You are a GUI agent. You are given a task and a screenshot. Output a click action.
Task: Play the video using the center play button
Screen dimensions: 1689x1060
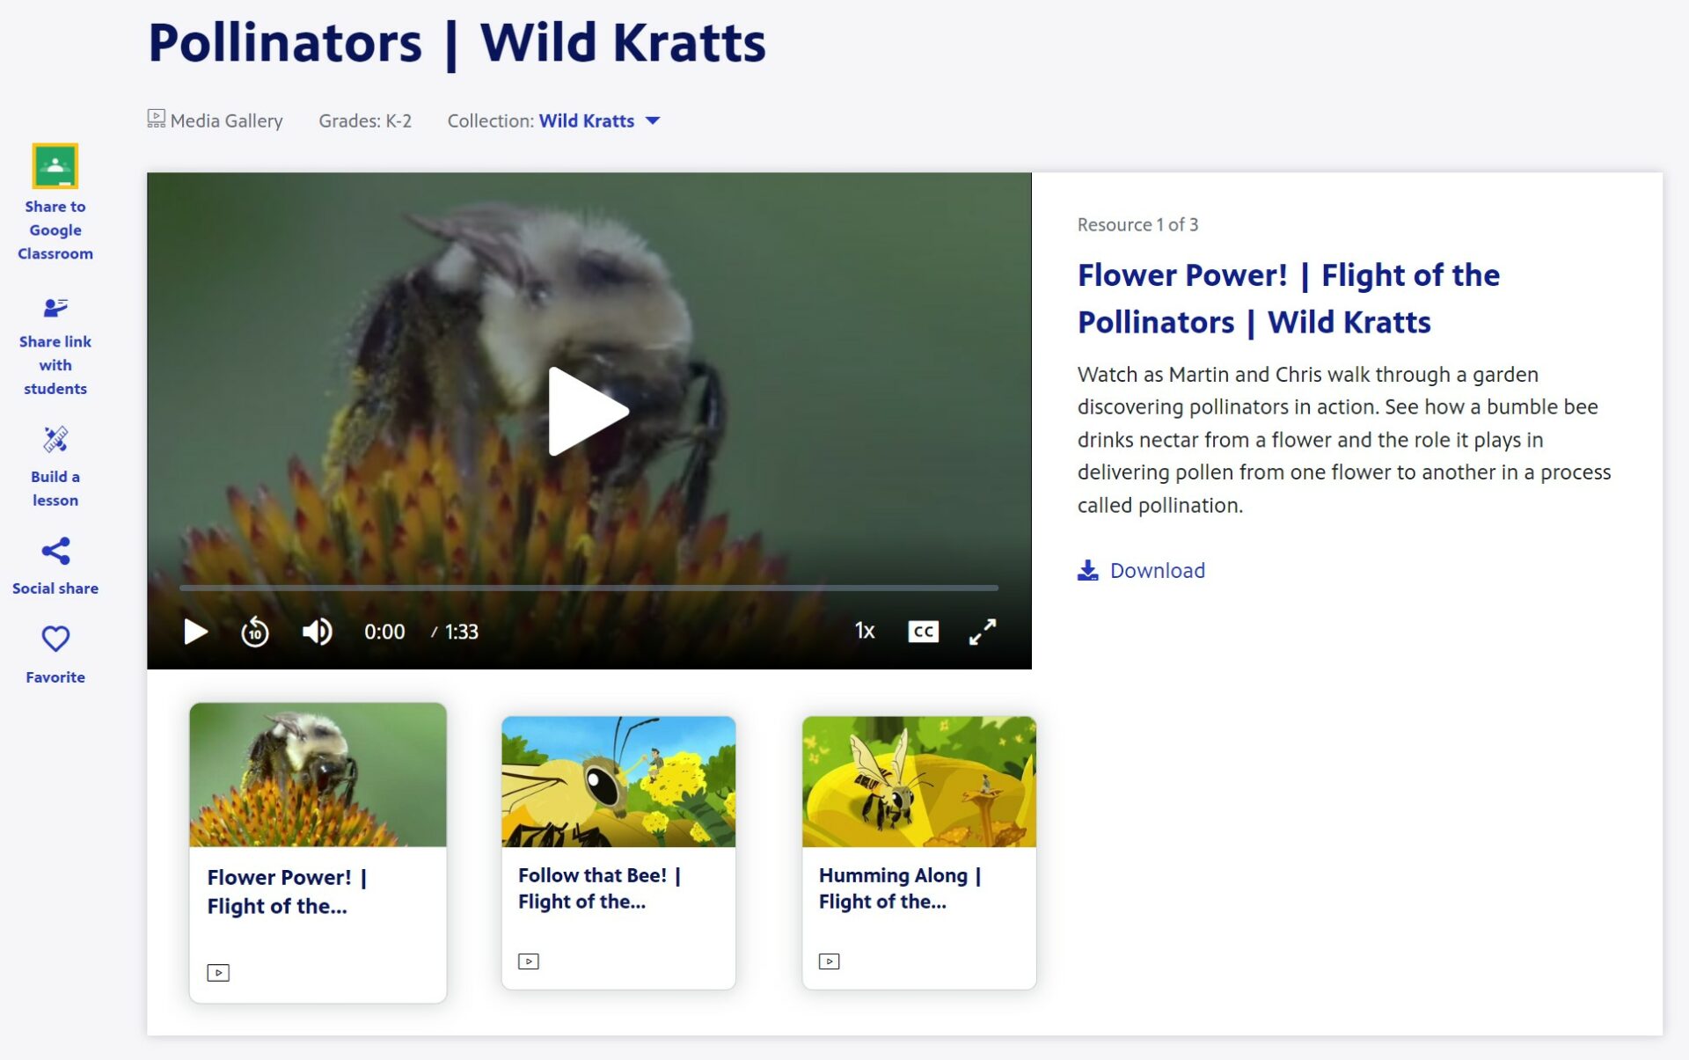pyautogui.click(x=588, y=411)
